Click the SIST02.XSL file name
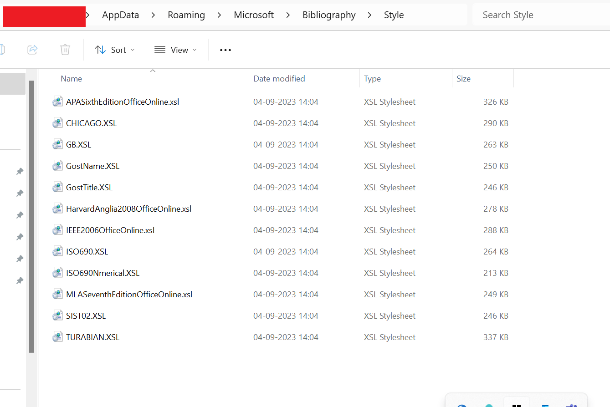The image size is (610, 407). pyautogui.click(x=86, y=316)
